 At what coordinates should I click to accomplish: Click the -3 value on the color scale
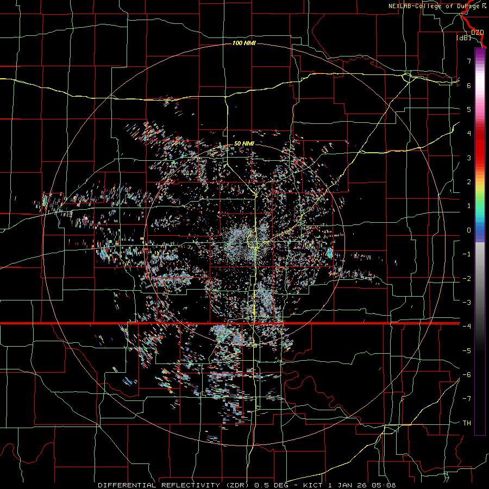pyautogui.click(x=467, y=303)
